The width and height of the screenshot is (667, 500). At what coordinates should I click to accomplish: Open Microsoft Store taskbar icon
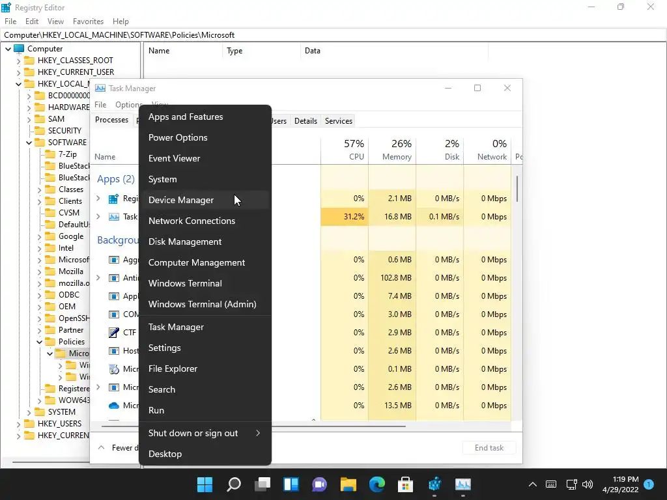[405, 484]
